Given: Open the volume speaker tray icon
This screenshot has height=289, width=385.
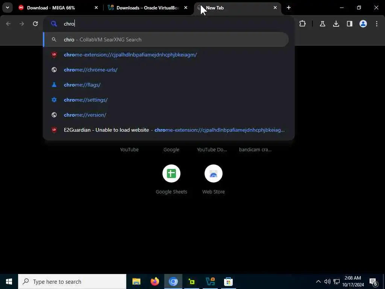Looking at the screenshot, I should (327, 281).
